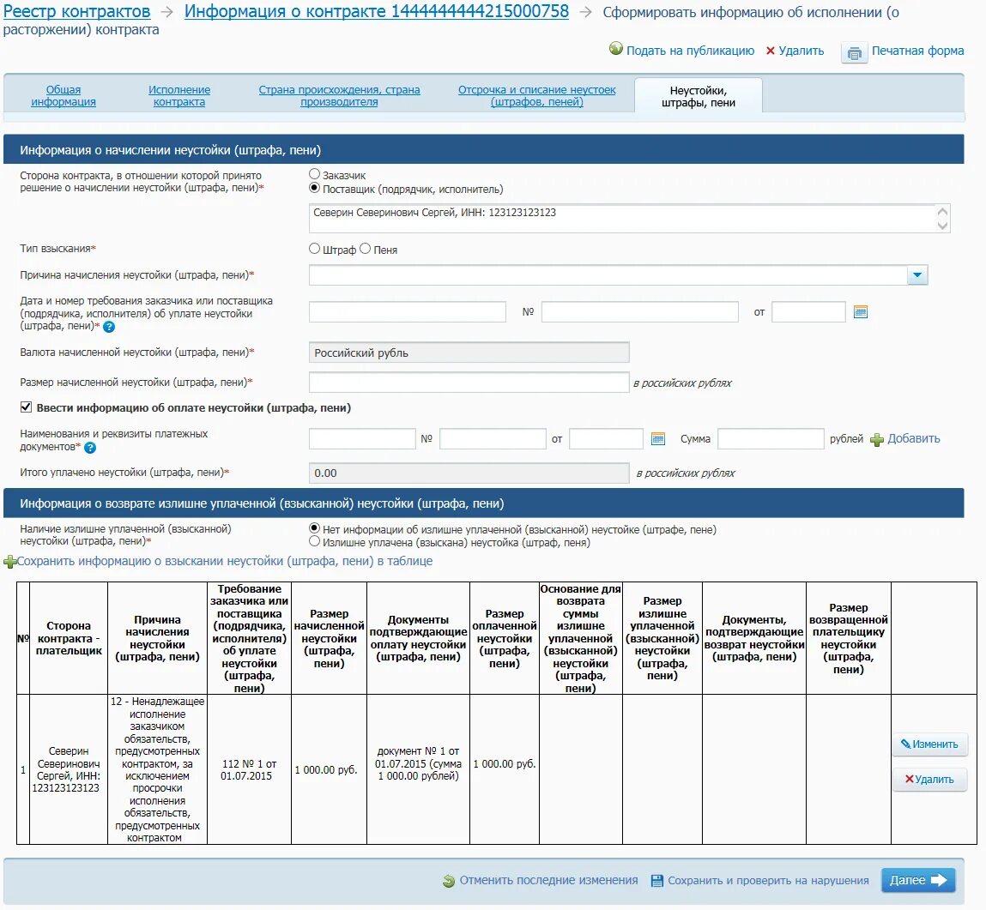This screenshot has width=986, height=910.
Task: Click Удалить button in table row
Action: click(930, 780)
